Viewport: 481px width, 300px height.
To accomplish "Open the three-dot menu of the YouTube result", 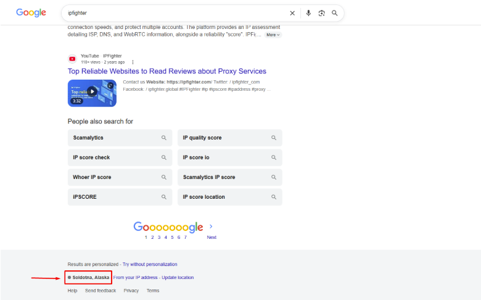I will [x=133, y=62].
